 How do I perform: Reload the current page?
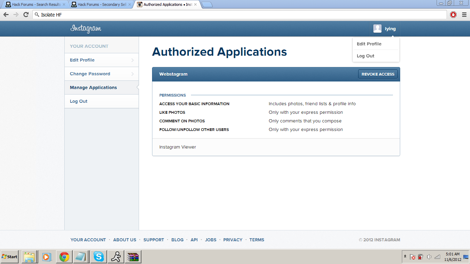tap(26, 14)
